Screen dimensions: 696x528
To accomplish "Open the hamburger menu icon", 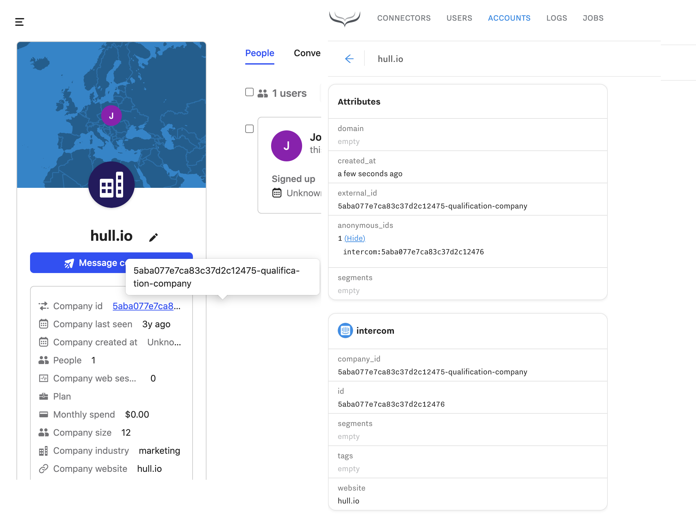I will point(19,22).
